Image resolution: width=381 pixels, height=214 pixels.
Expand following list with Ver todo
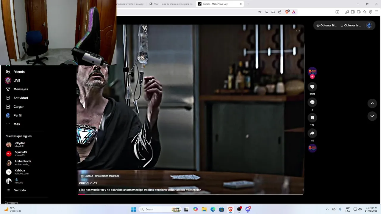[16, 190]
